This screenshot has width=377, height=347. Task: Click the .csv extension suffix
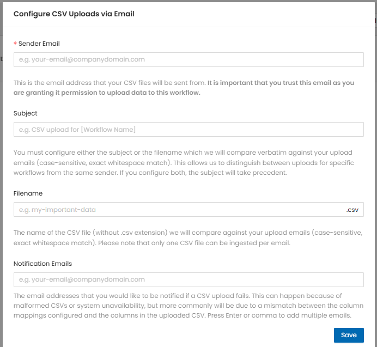[352, 210]
